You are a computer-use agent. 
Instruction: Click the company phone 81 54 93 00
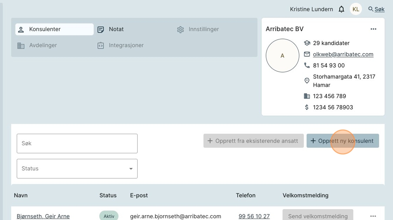coord(329,65)
